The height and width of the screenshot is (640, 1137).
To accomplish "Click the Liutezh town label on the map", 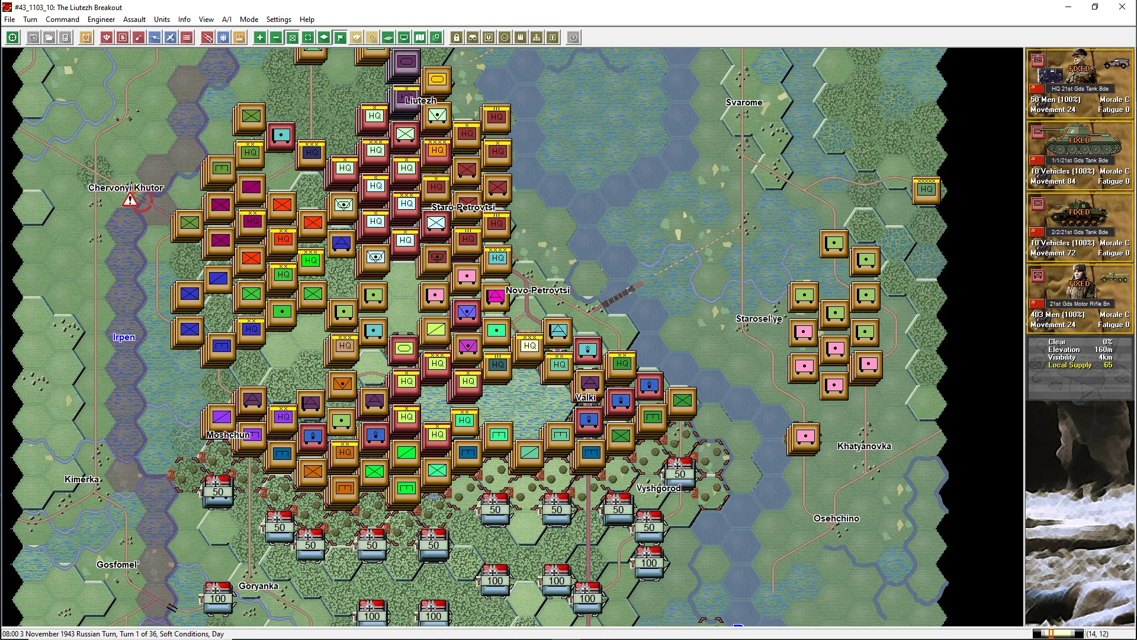I will click(x=420, y=101).
